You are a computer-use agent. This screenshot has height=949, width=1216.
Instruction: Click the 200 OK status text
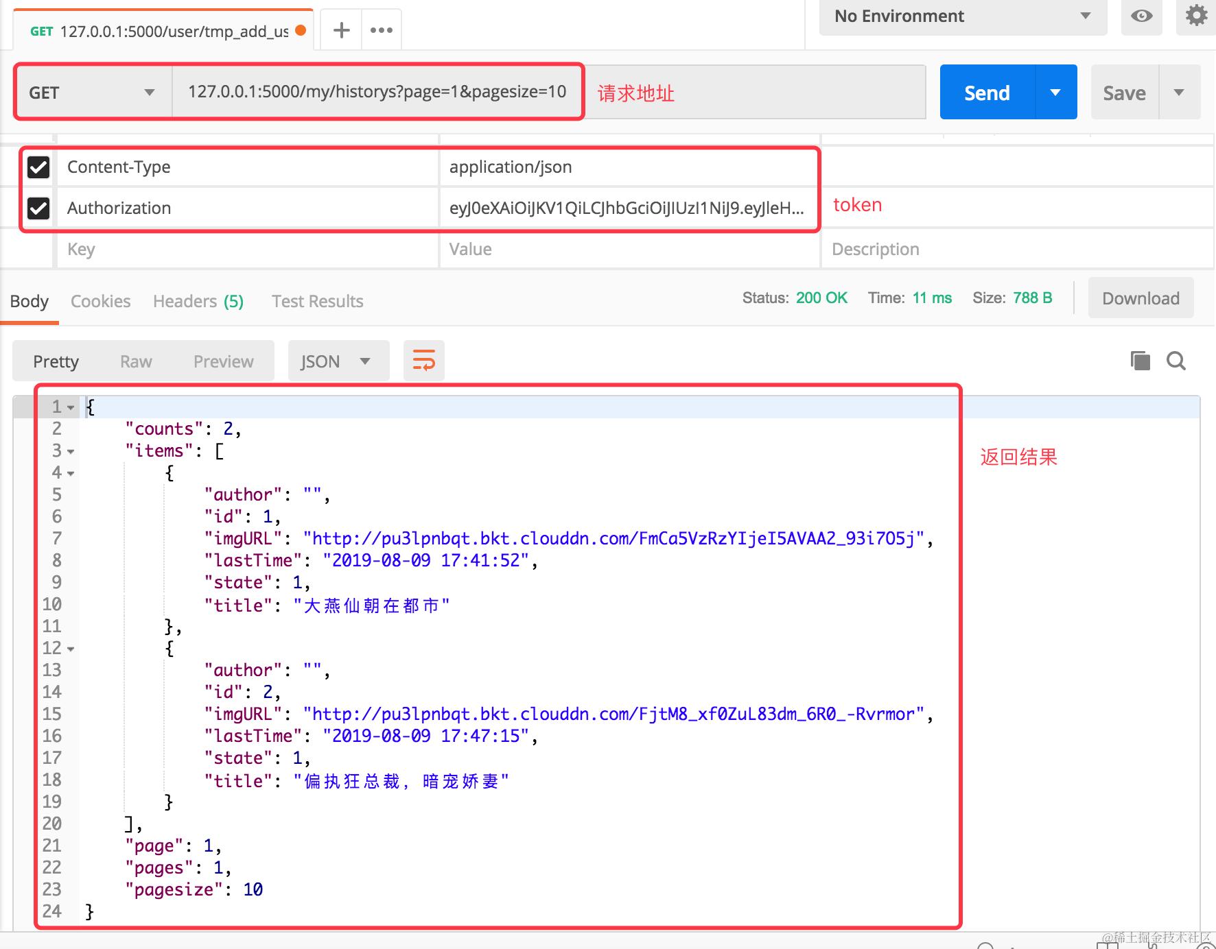pos(821,298)
